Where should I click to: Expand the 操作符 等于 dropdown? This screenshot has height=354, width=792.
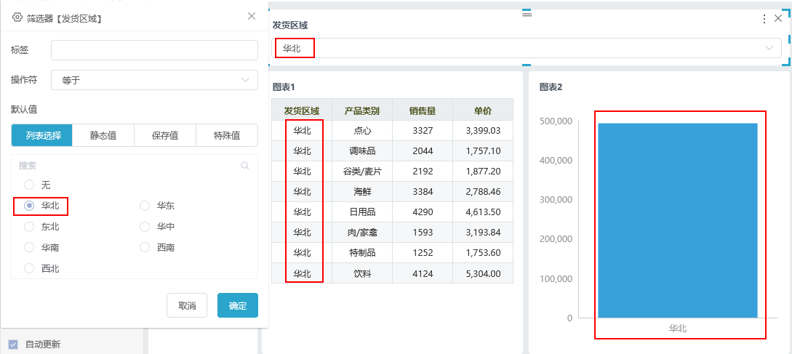point(155,80)
